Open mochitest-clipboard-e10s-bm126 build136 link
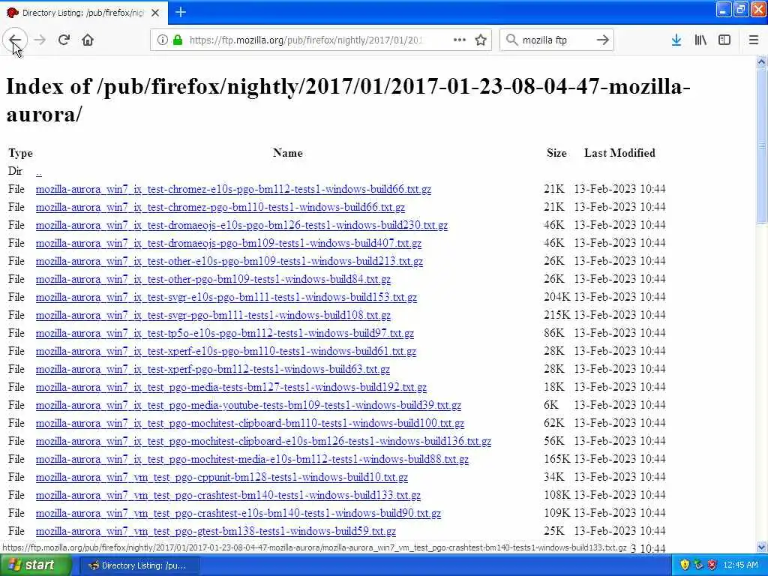 point(263,441)
